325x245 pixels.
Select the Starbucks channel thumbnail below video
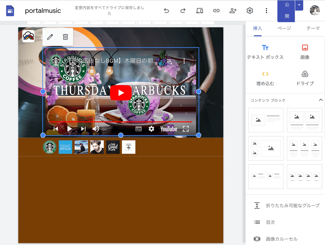pos(50,147)
